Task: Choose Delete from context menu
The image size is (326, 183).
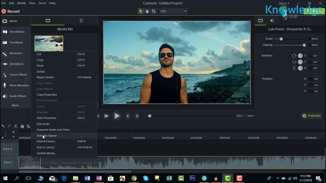Action: pyautogui.click(x=64, y=72)
